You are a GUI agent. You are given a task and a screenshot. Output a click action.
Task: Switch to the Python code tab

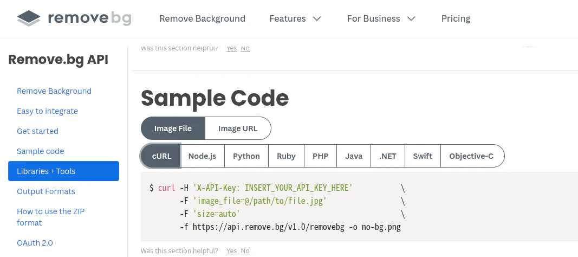point(246,156)
